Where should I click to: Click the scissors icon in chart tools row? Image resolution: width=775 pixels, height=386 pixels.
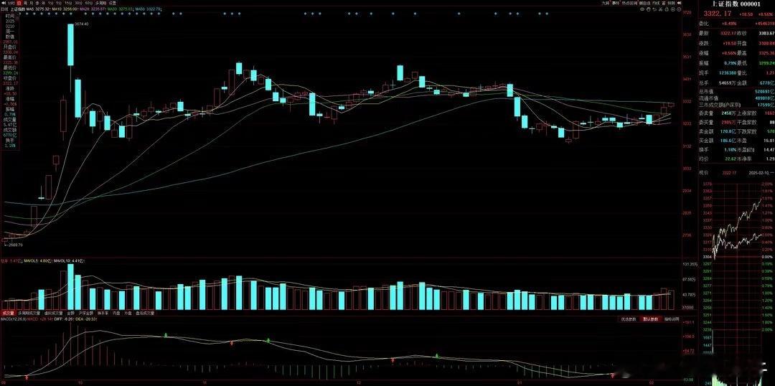(660, 9)
